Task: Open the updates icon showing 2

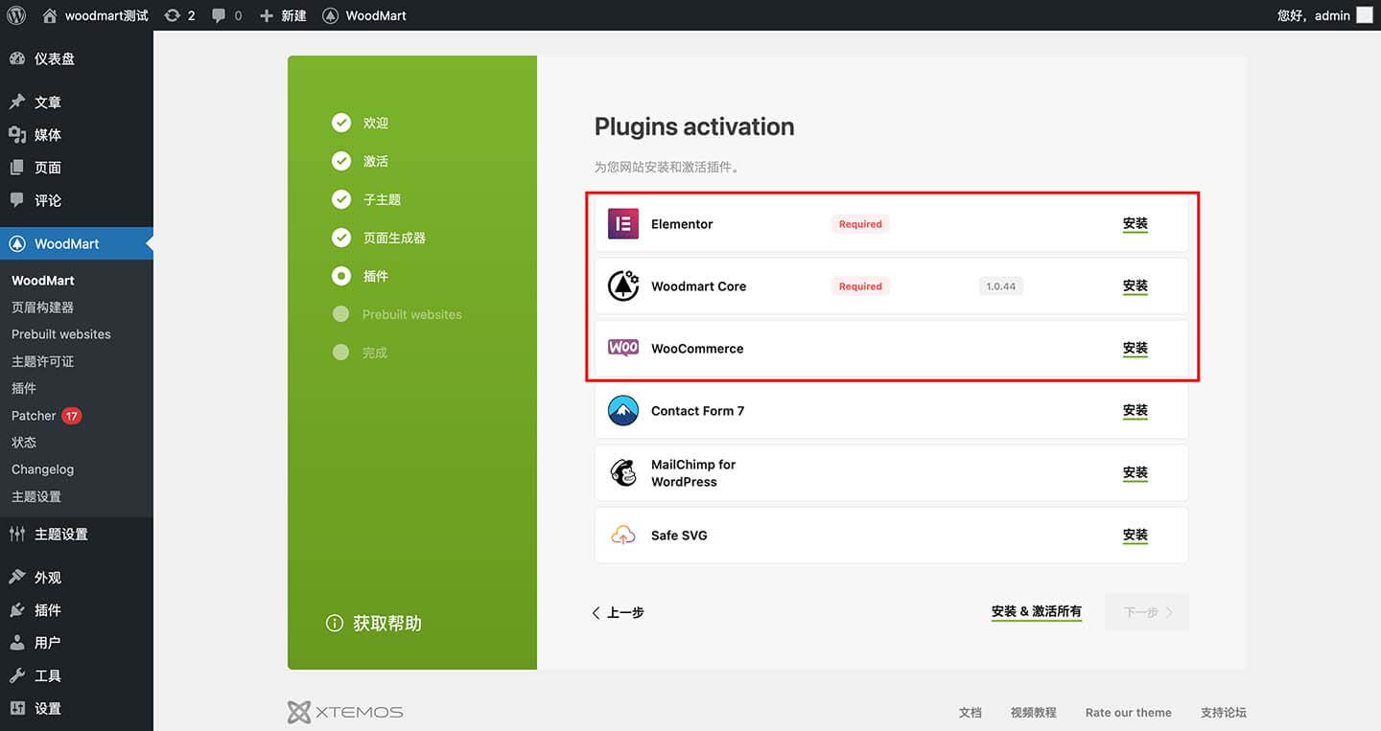Action: pos(179,15)
